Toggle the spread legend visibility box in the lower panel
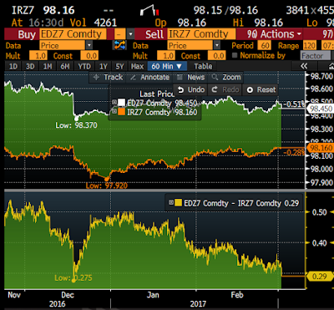Image resolution: width=334 pixels, height=310 pixels. click(x=171, y=202)
